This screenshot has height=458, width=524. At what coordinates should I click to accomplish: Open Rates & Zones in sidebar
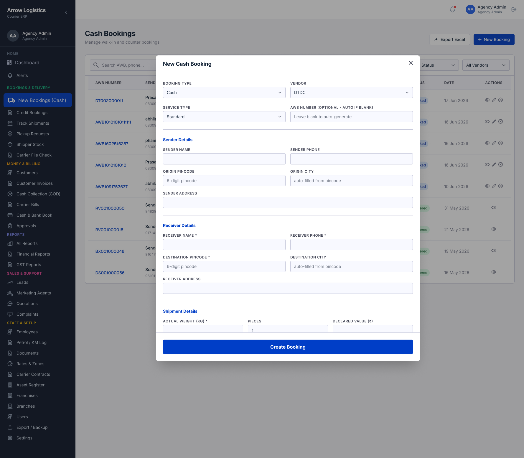[x=38, y=364]
